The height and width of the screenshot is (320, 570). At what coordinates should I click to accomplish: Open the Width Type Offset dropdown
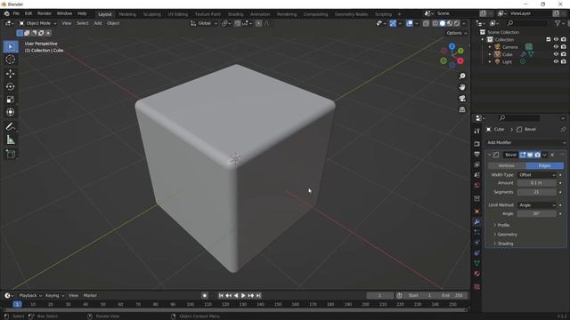point(537,175)
